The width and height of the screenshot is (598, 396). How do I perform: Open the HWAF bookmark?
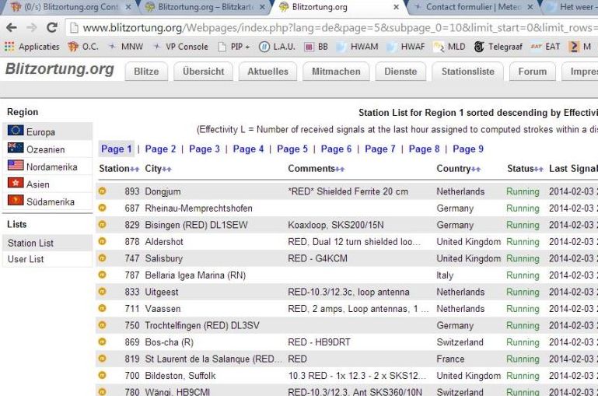[x=406, y=47]
